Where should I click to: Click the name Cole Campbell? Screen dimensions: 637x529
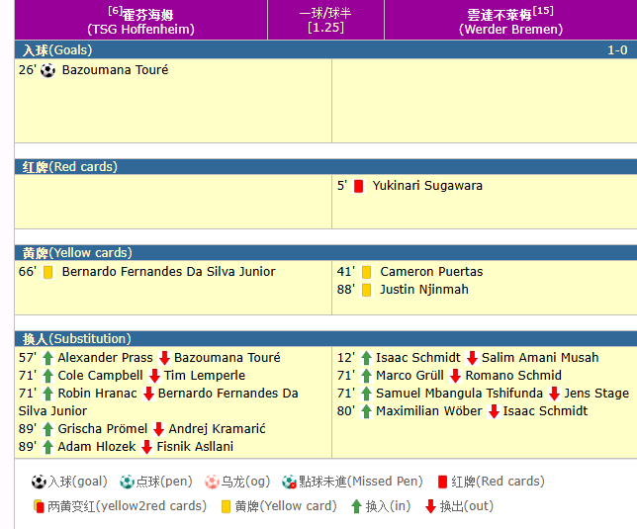[x=100, y=376]
